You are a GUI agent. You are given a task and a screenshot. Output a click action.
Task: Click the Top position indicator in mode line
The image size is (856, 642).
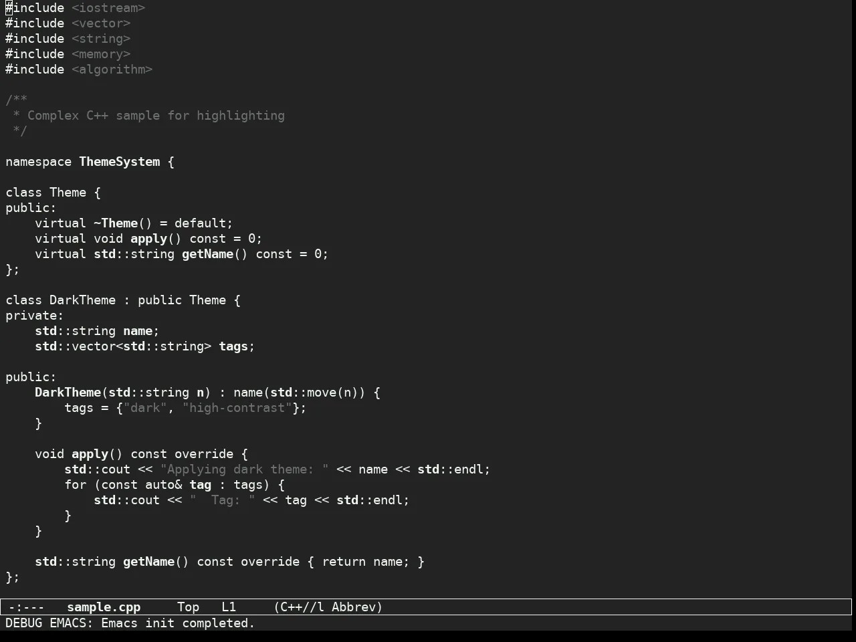[188, 607]
